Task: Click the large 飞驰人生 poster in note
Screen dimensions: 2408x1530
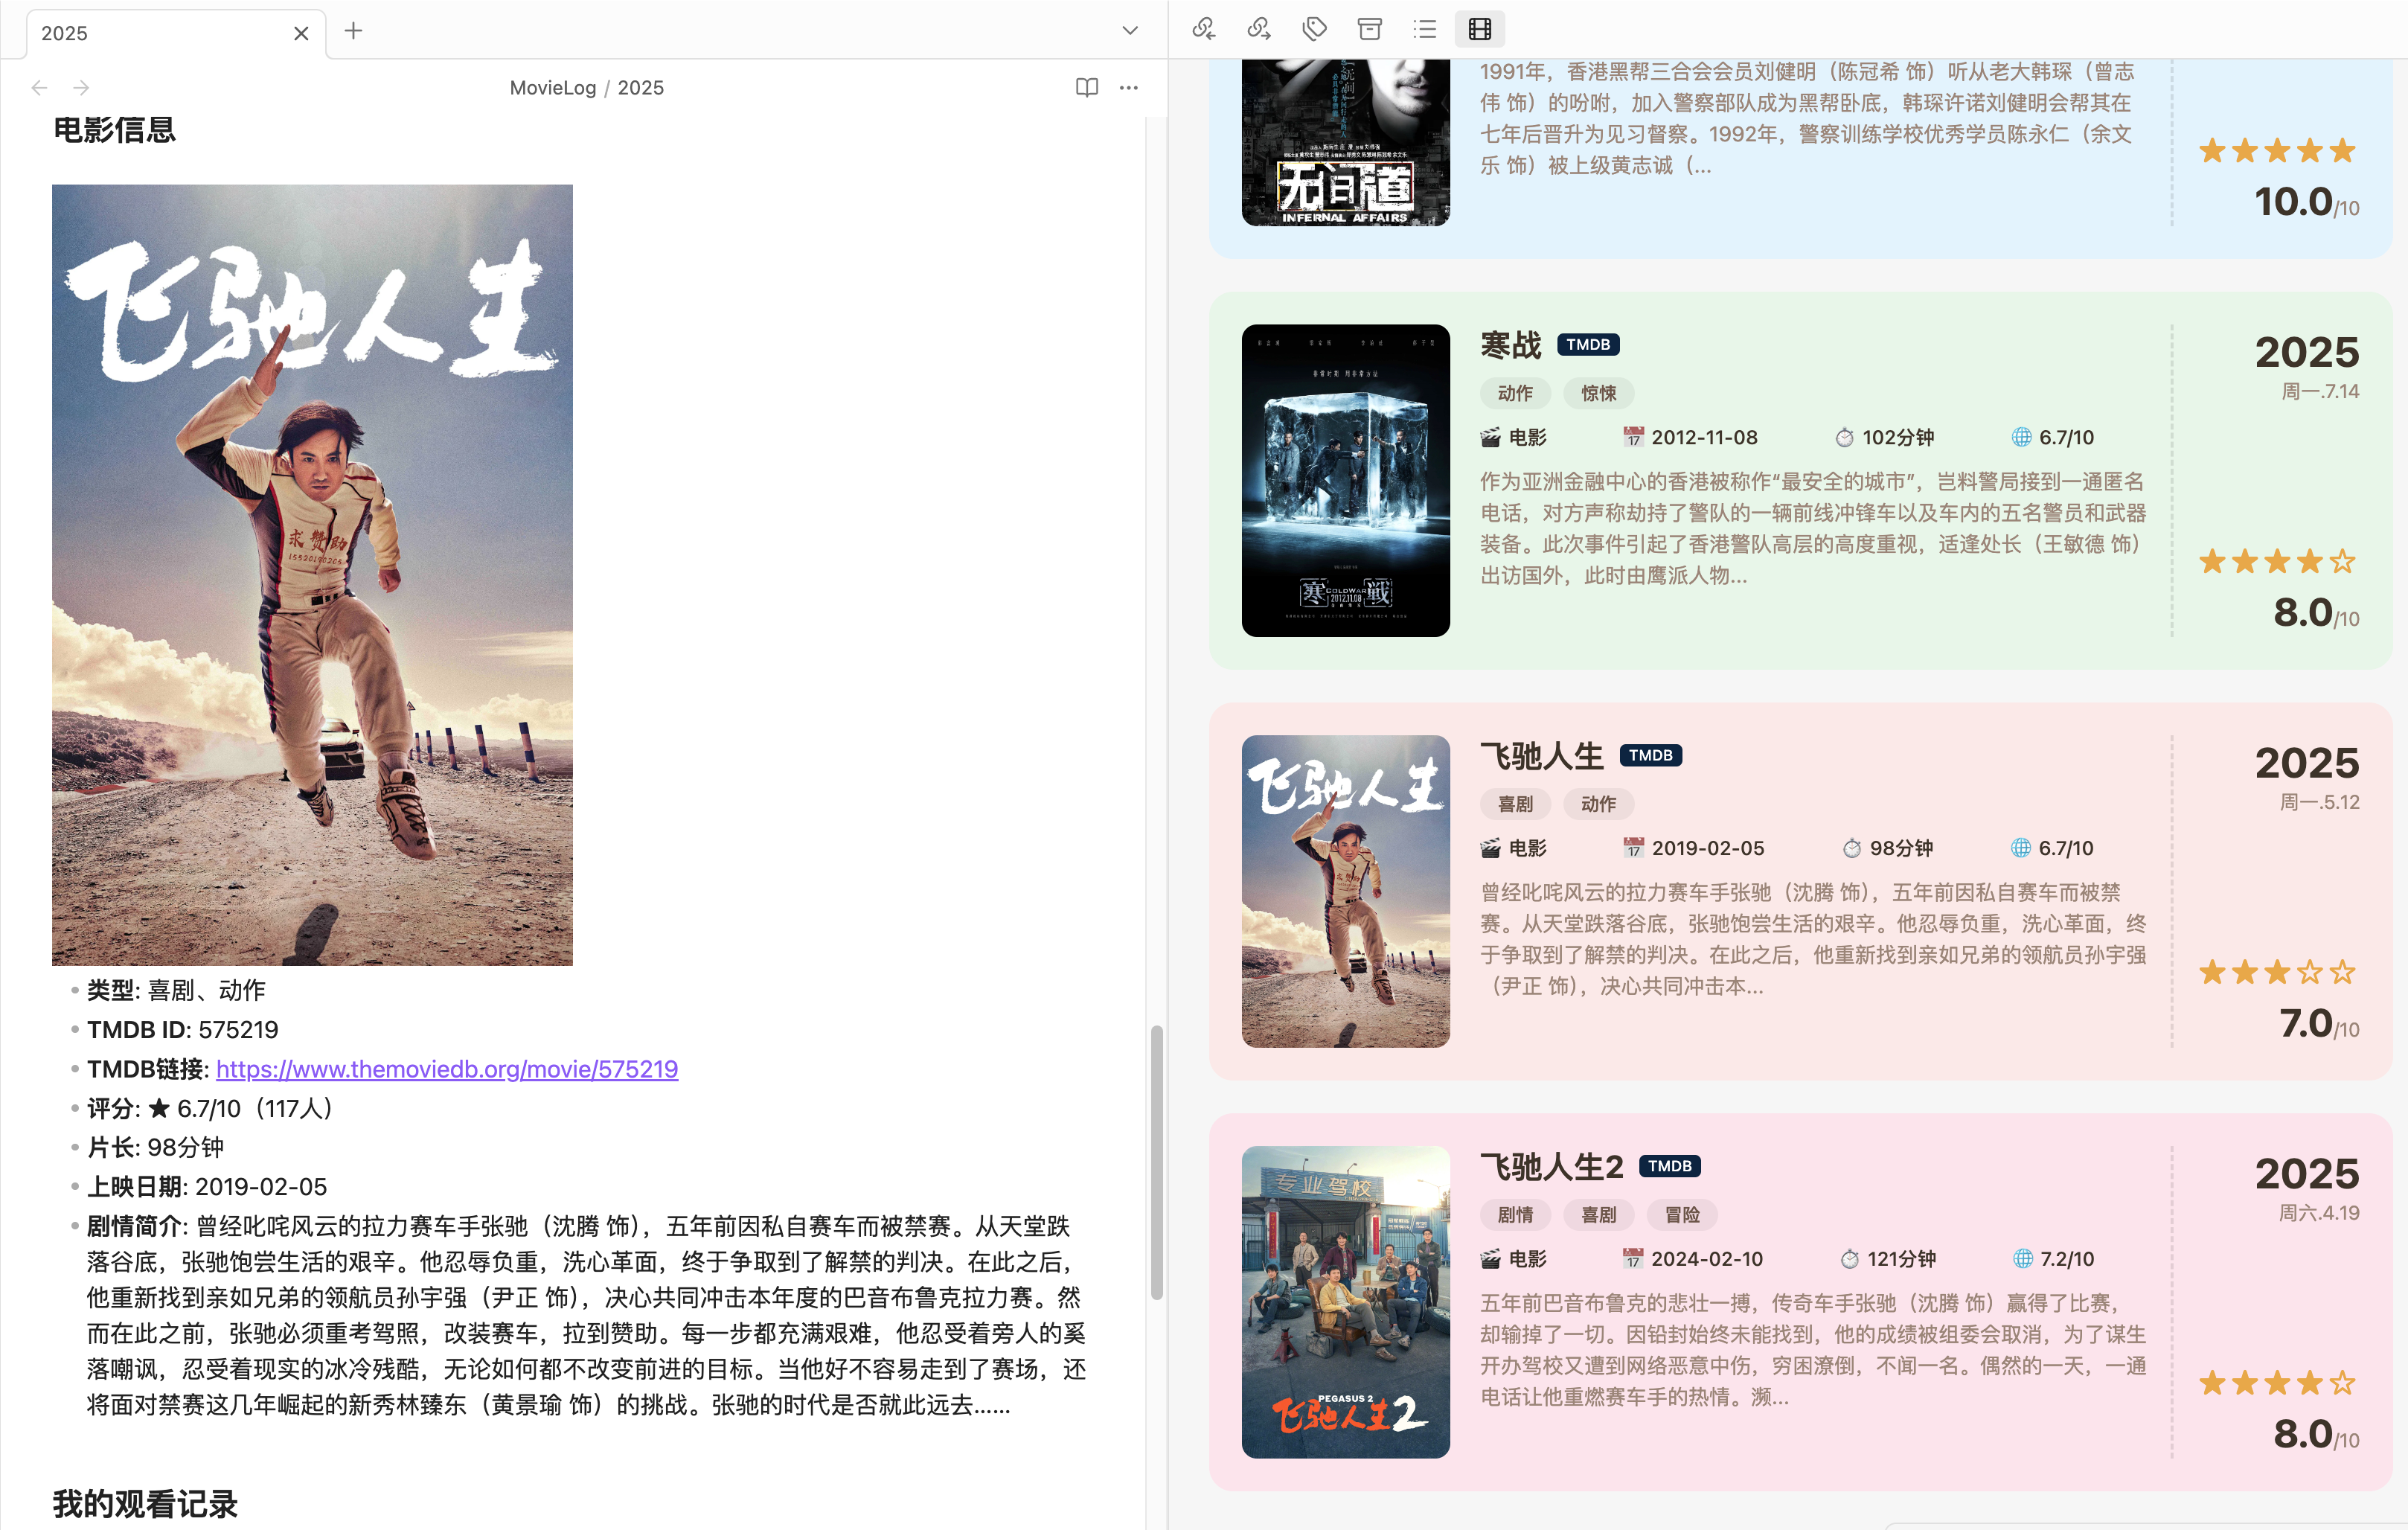Action: 312,575
